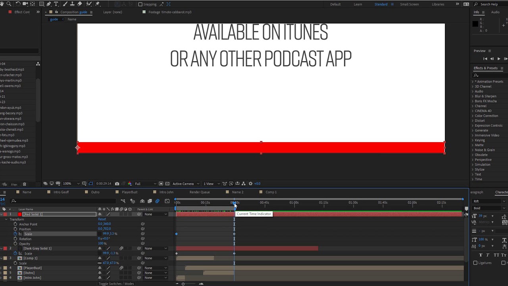Take a snapshot with the camera icon

pos(117,184)
